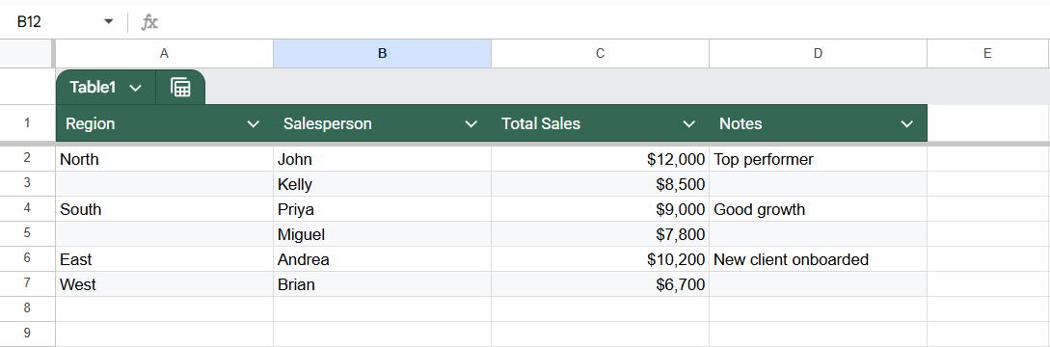
Task: Open the Notes column dropdown arrow
Action: click(907, 124)
